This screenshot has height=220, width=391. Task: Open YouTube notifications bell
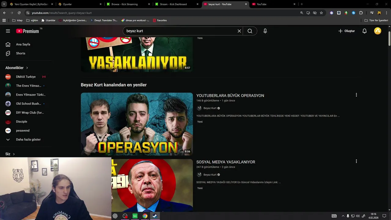(x=364, y=31)
